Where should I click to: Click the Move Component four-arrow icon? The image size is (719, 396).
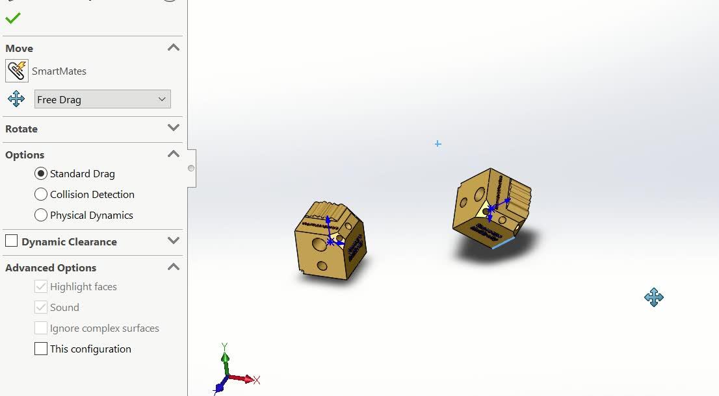click(16, 99)
